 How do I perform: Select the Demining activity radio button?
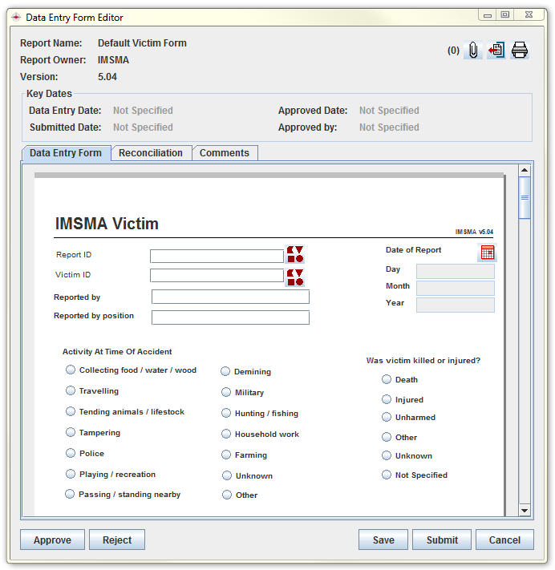pyautogui.click(x=226, y=371)
